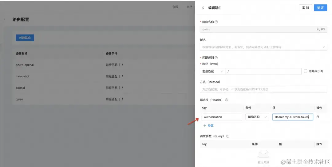Viewport: 332px width, 167px height.
Task: Click the help icon next to 匹配规则
Action: pos(216,58)
